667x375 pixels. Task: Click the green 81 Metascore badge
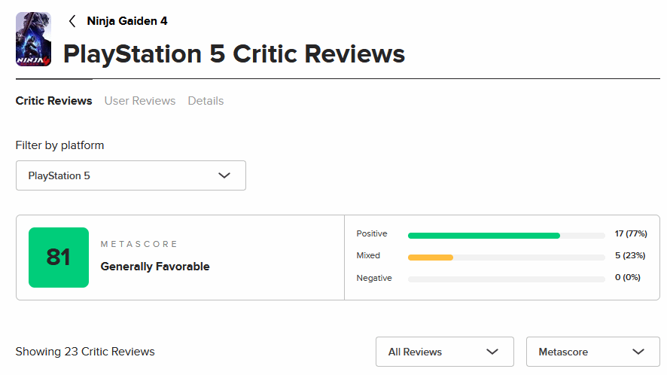pyautogui.click(x=59, y=258)
